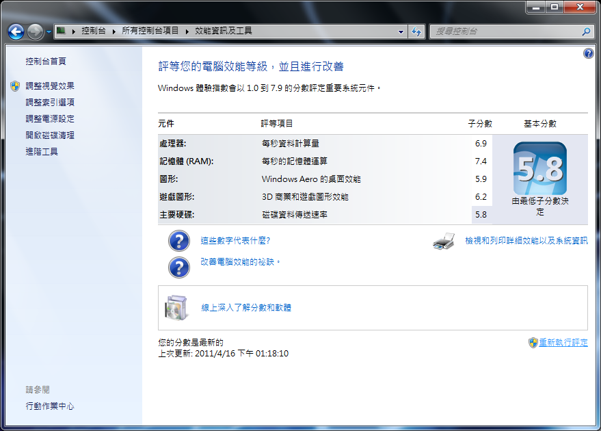Click the question icon beside 這些數字代表什麼

[179, 241]
